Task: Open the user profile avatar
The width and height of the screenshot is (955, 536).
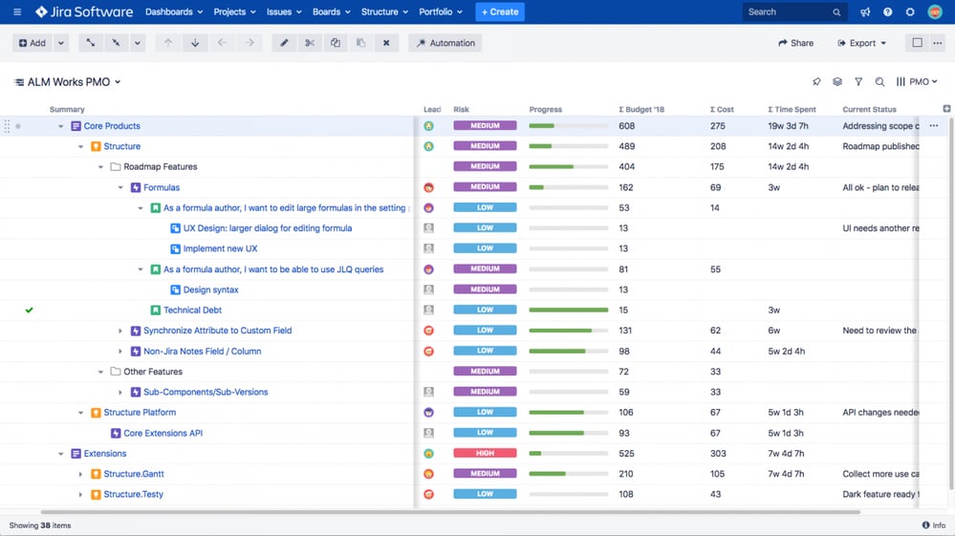Action: point(935,11)
